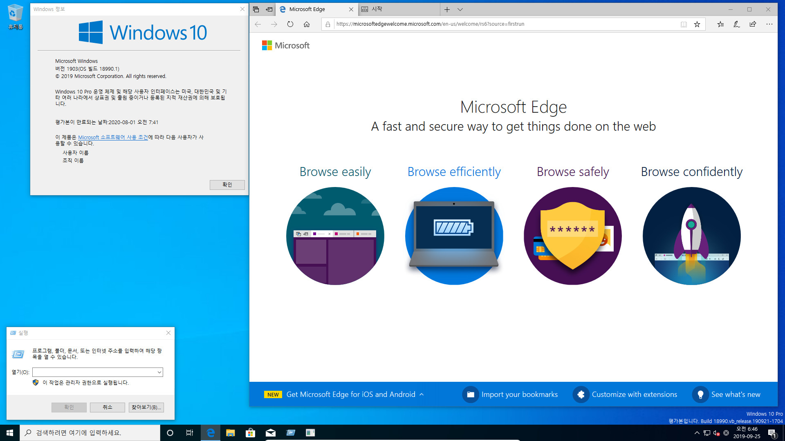The height and width of the screenshot is (441, 785).
Task: Click 찾아보기(B)... in Run dialog
Action: click(146, 407)
